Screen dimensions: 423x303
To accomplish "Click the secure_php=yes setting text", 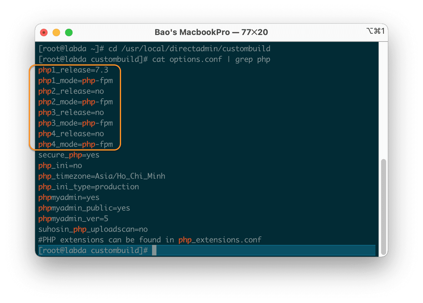I will pyautogui.click(x=69, y=155).
